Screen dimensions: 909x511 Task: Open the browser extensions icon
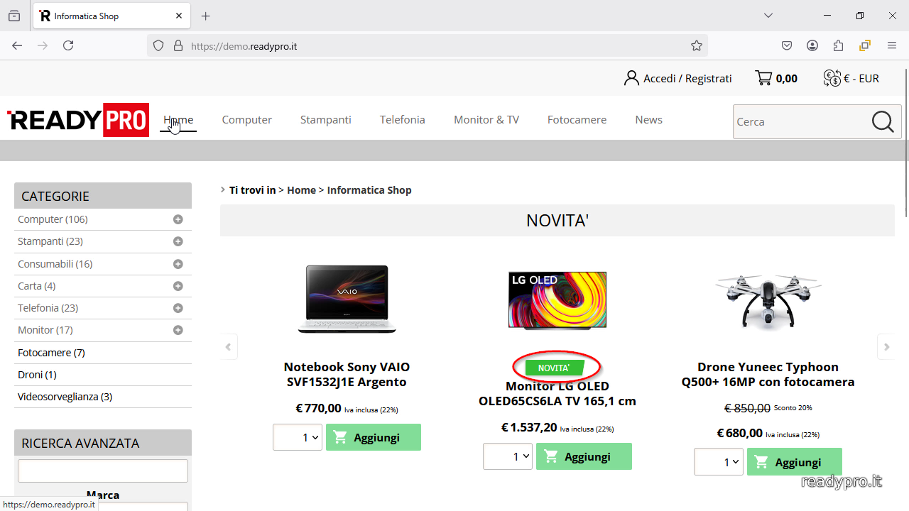pos(839,45)
